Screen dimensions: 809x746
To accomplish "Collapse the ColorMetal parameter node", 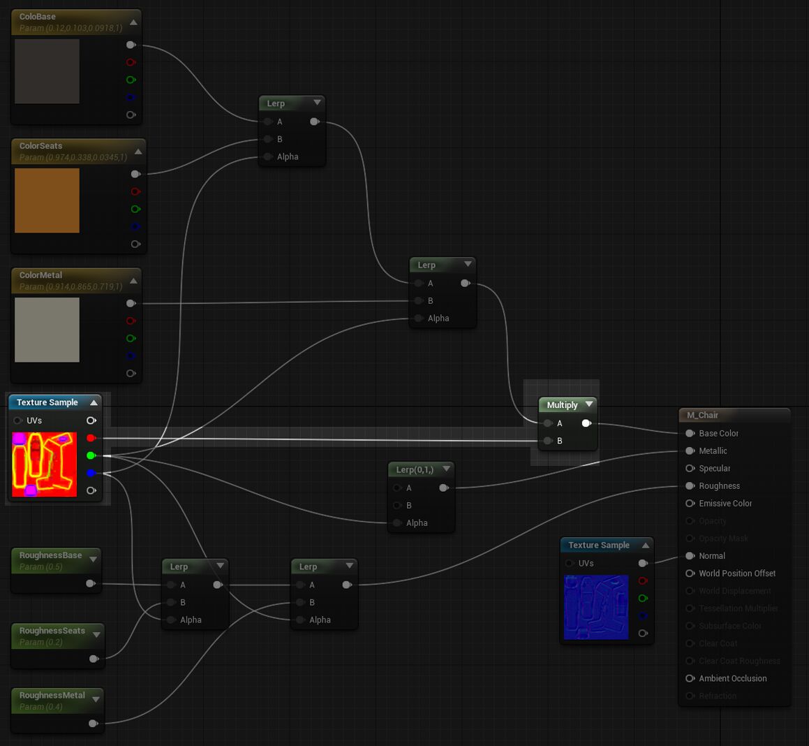I will [x=133, y=281].
